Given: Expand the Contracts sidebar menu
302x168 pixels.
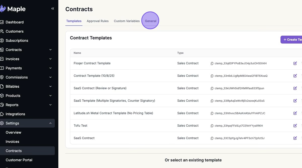Looking at the screenshot, I should 50,50.
